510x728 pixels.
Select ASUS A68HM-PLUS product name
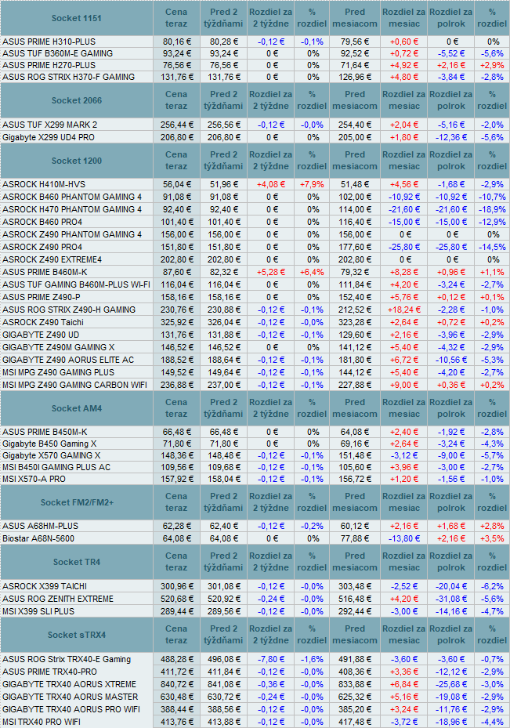(41, 526)
